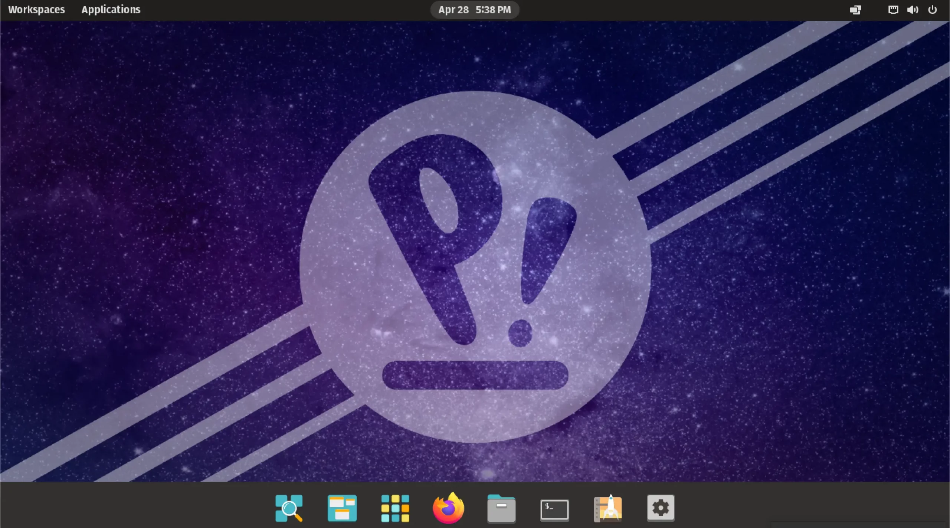Viewport: 950px width, 528px height.
Task: Launch the Terminal from the dock
Action: click(x=554, y=508)
